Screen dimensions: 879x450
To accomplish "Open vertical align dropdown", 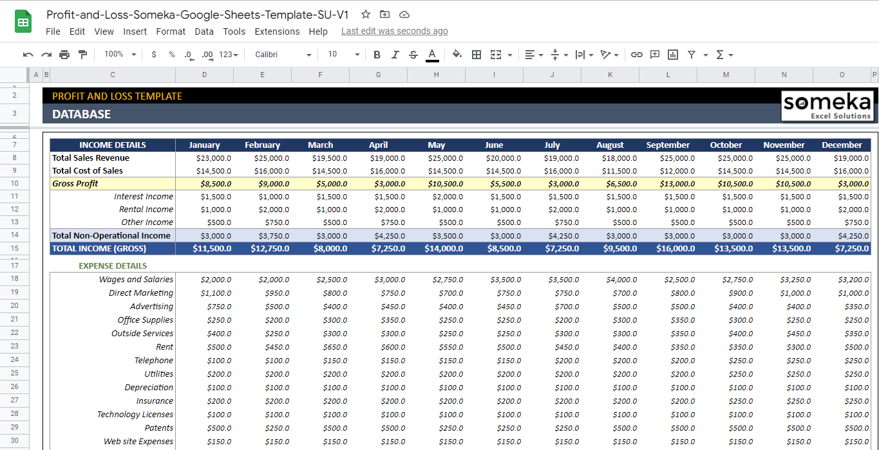I will click(x=560, y=55).
